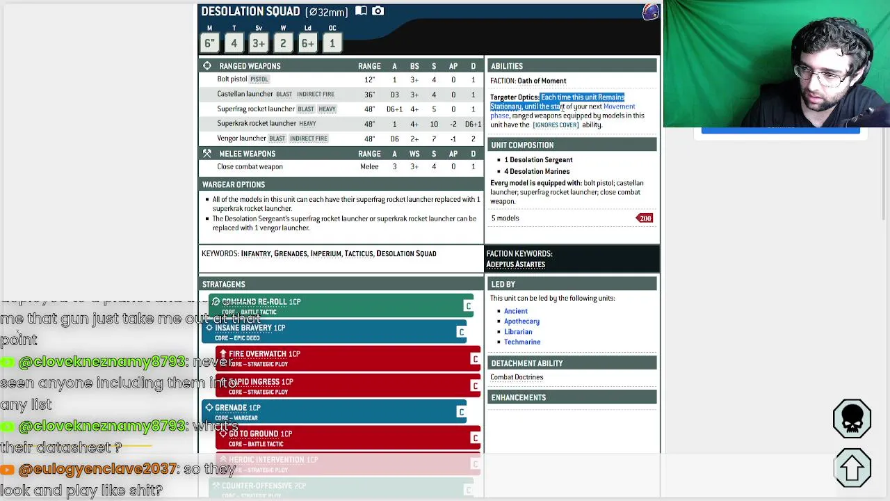Click BLAST tag on Castellan launcher
The height and width of the screenshot is (501, 890).
point(284,94)
